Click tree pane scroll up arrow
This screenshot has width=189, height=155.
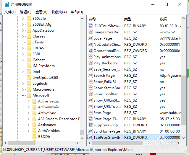(82, 18)
